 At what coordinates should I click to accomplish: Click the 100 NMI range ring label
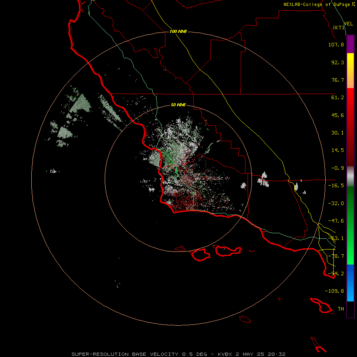178,31
